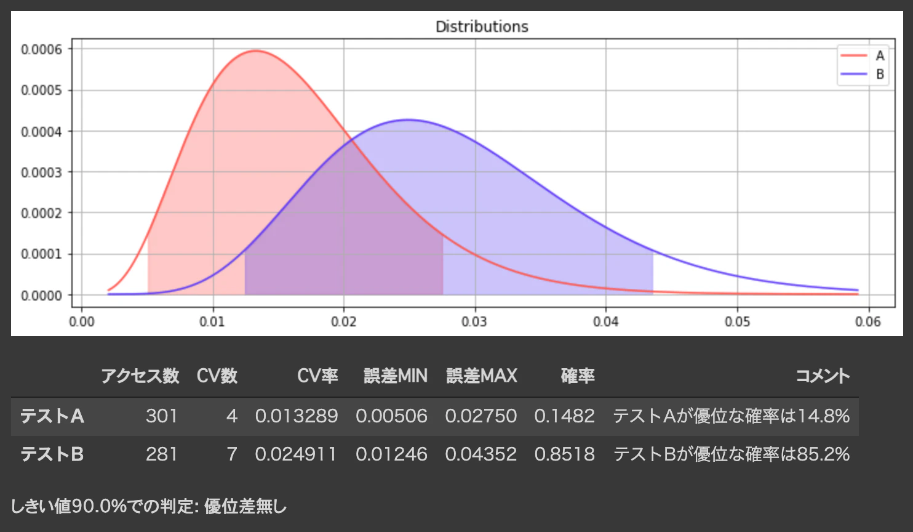Select the アクセス数 column header
This screenshot has width=913, height=532.
140,376
